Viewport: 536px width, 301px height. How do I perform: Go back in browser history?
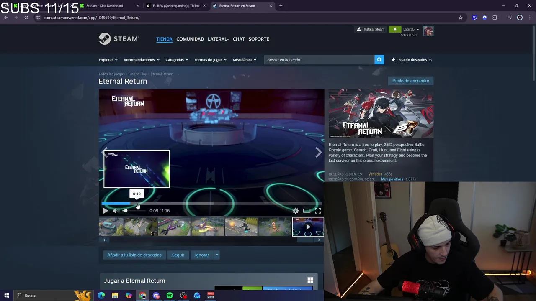[x=6, y=18]
